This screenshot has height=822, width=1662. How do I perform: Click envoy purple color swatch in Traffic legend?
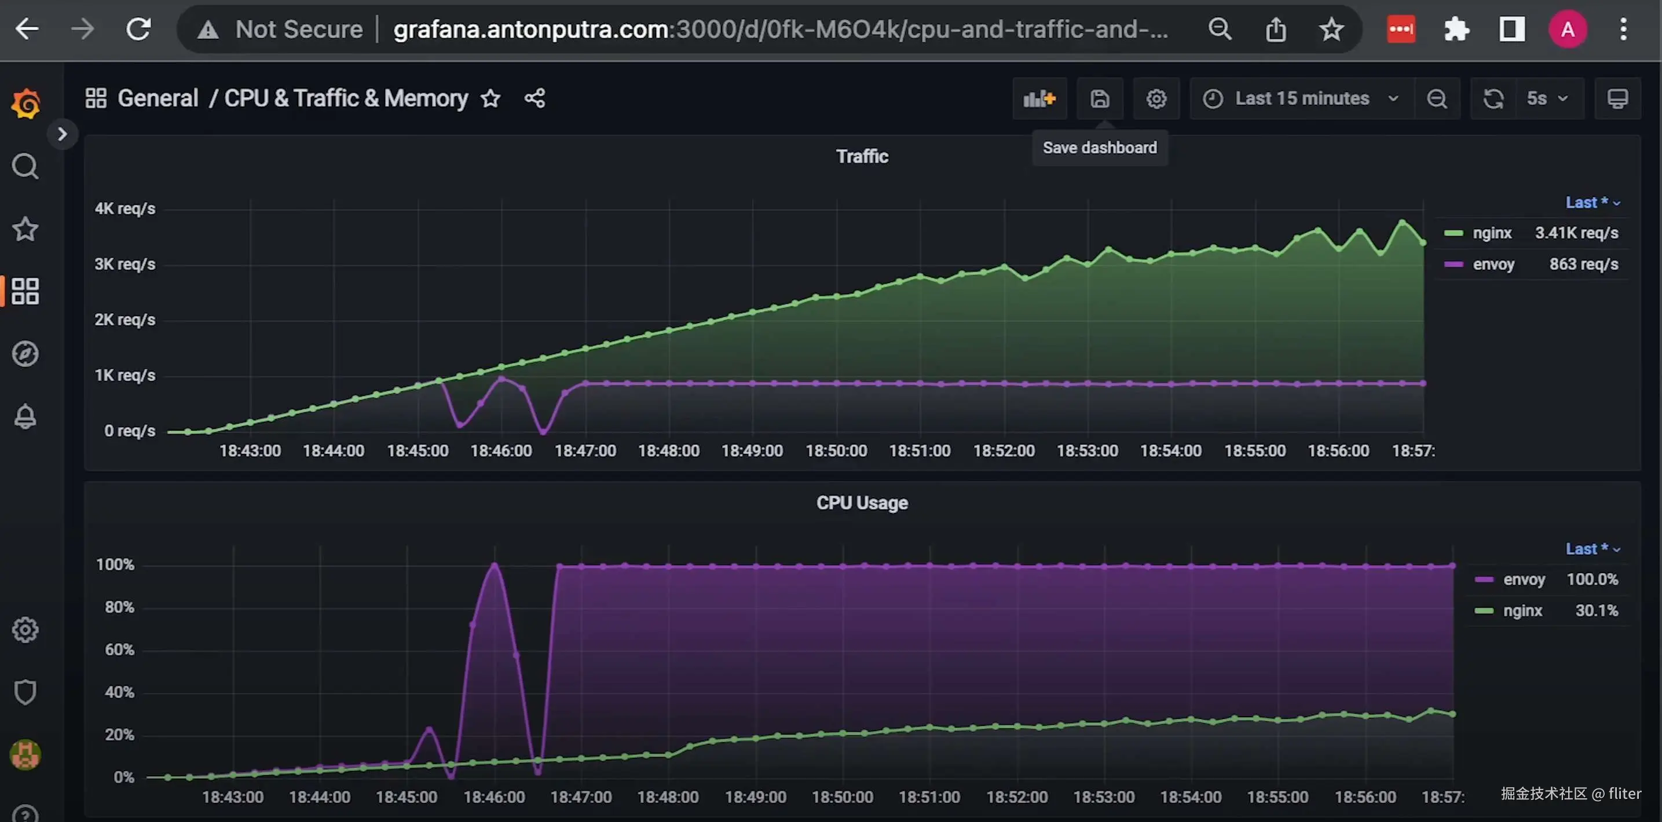(x=1453, y=265)
